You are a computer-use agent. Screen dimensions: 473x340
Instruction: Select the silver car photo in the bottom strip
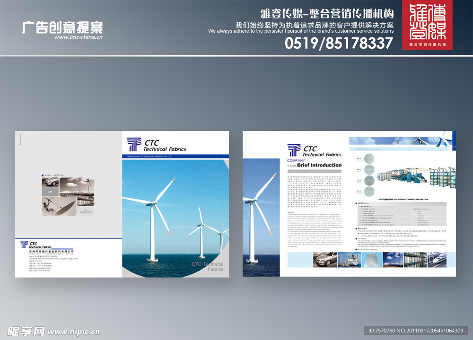point(325,260)
